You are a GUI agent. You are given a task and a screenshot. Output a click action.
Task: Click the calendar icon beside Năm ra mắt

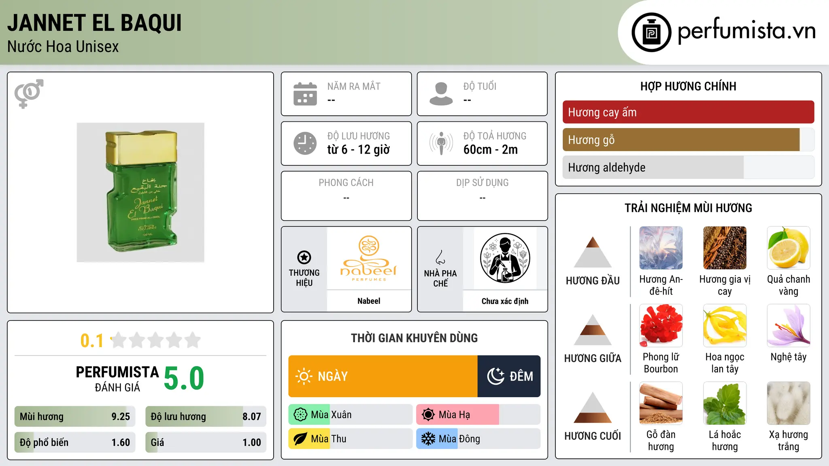click(305, 94)
